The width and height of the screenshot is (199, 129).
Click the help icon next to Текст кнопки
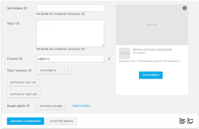click(x=30, y=71)
